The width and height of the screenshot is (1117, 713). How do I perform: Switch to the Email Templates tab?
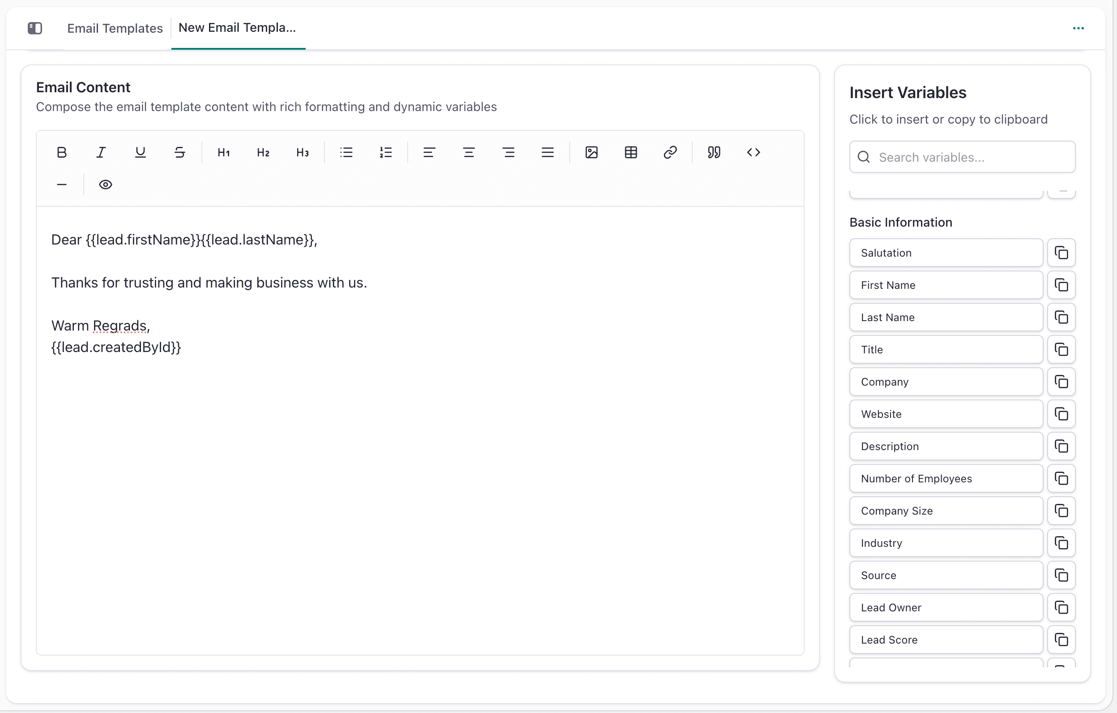115,28
